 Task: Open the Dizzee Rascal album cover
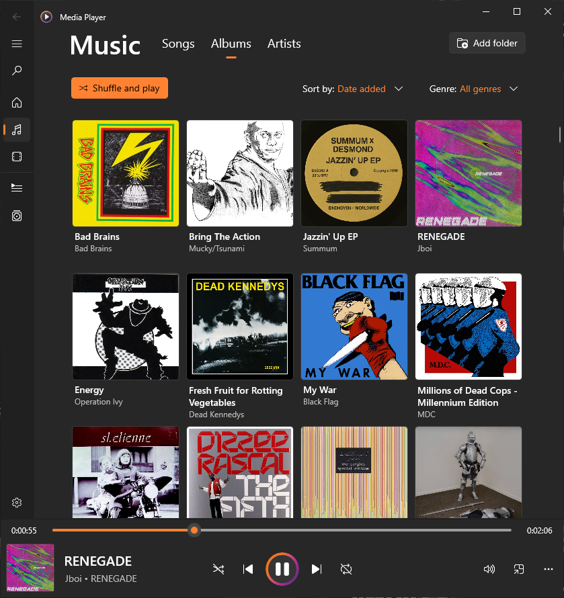[x=240, y=472]
